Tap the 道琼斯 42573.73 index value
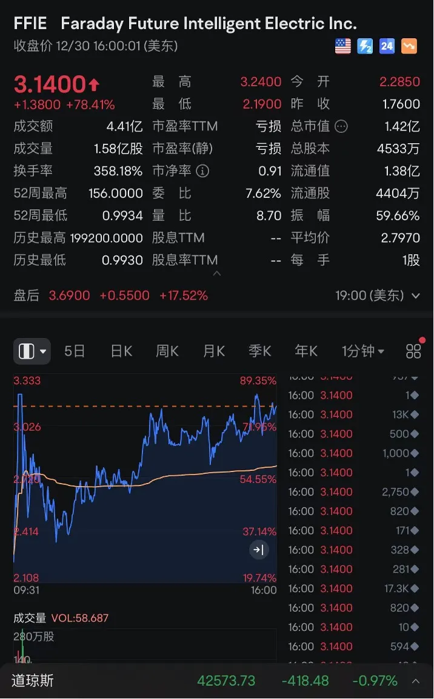The width and height of the screenshot is (434, 699). 226,681
